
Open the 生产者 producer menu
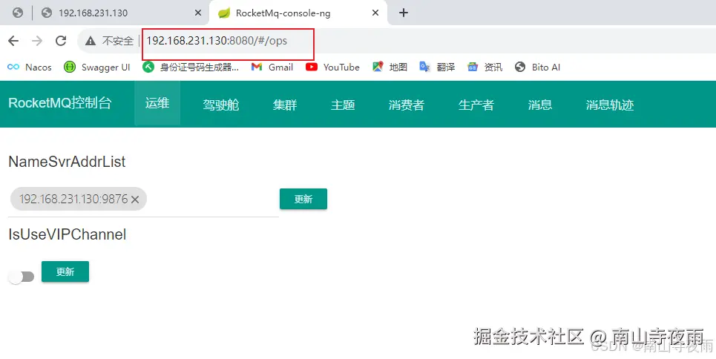[x=476, y=105]
